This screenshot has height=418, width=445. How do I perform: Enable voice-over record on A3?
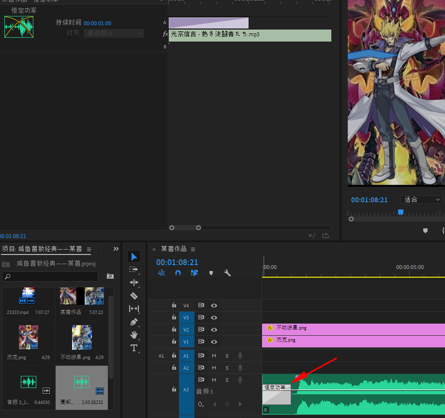click(240, 380)
